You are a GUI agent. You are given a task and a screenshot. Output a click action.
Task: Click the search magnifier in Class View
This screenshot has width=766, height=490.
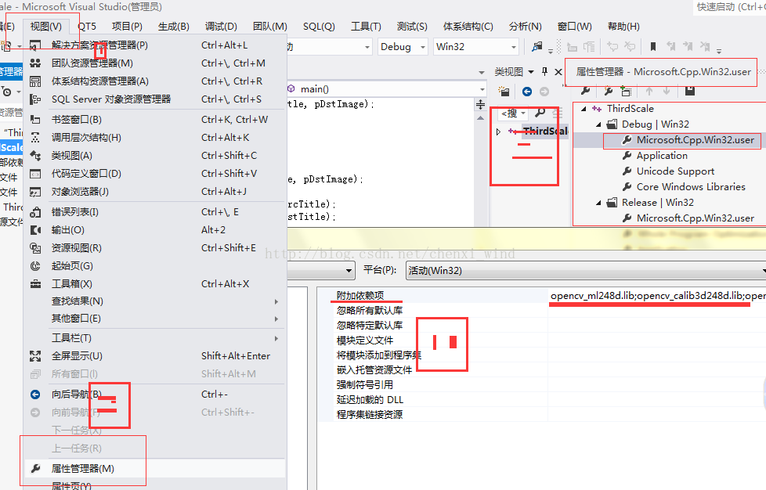click(540, 113)
